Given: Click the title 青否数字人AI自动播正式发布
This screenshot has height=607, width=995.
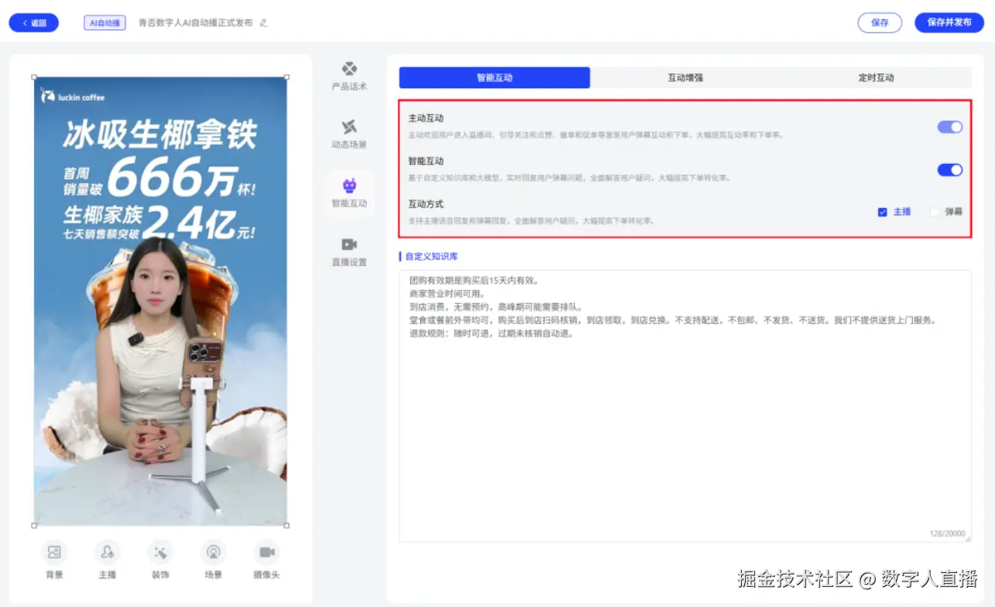Looking at the screenshot, I should pos(196,23).
